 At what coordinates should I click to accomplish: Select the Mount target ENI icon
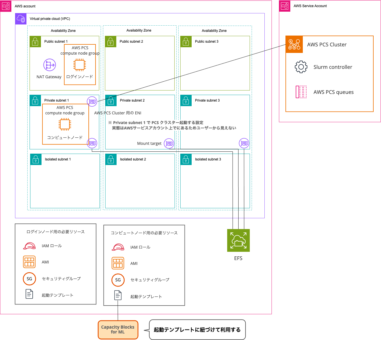[169, 143]
